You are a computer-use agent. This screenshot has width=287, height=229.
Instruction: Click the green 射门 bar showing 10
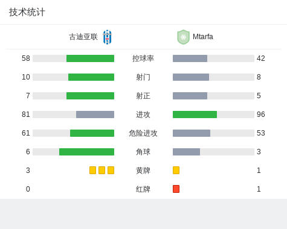point(91,77)
